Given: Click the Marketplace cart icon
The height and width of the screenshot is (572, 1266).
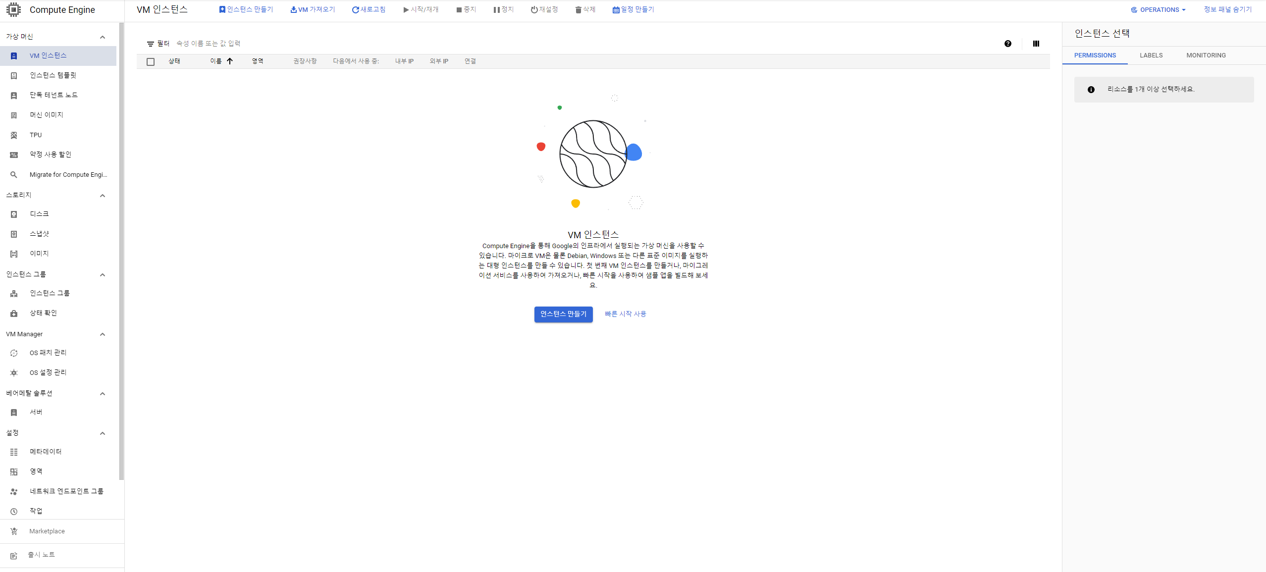Looking at the screenshot, I should 14,531.
